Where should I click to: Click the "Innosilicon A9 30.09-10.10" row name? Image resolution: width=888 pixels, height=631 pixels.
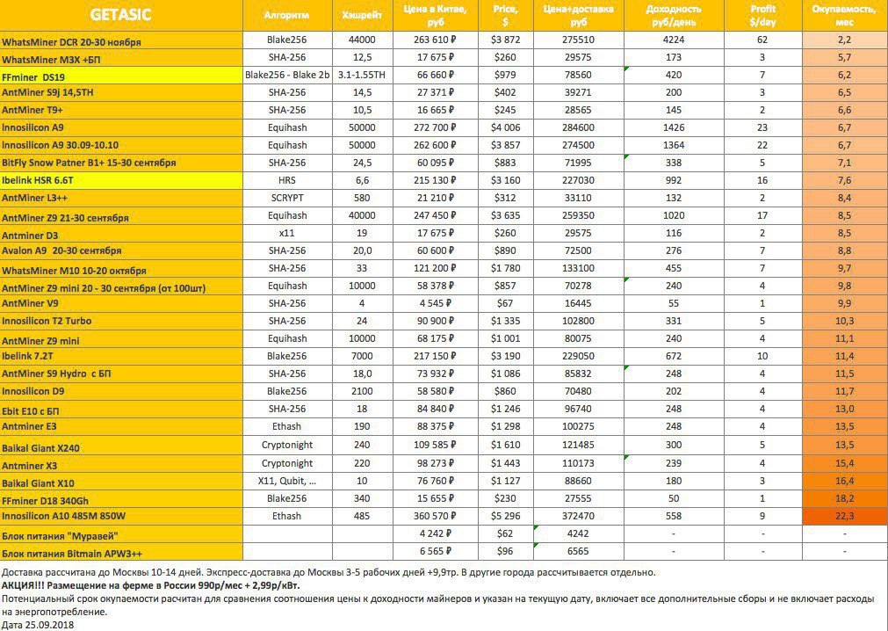coord(121,146)
